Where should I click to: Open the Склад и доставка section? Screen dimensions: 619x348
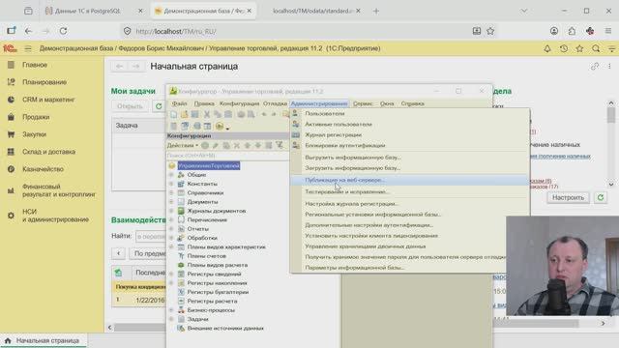48,152
